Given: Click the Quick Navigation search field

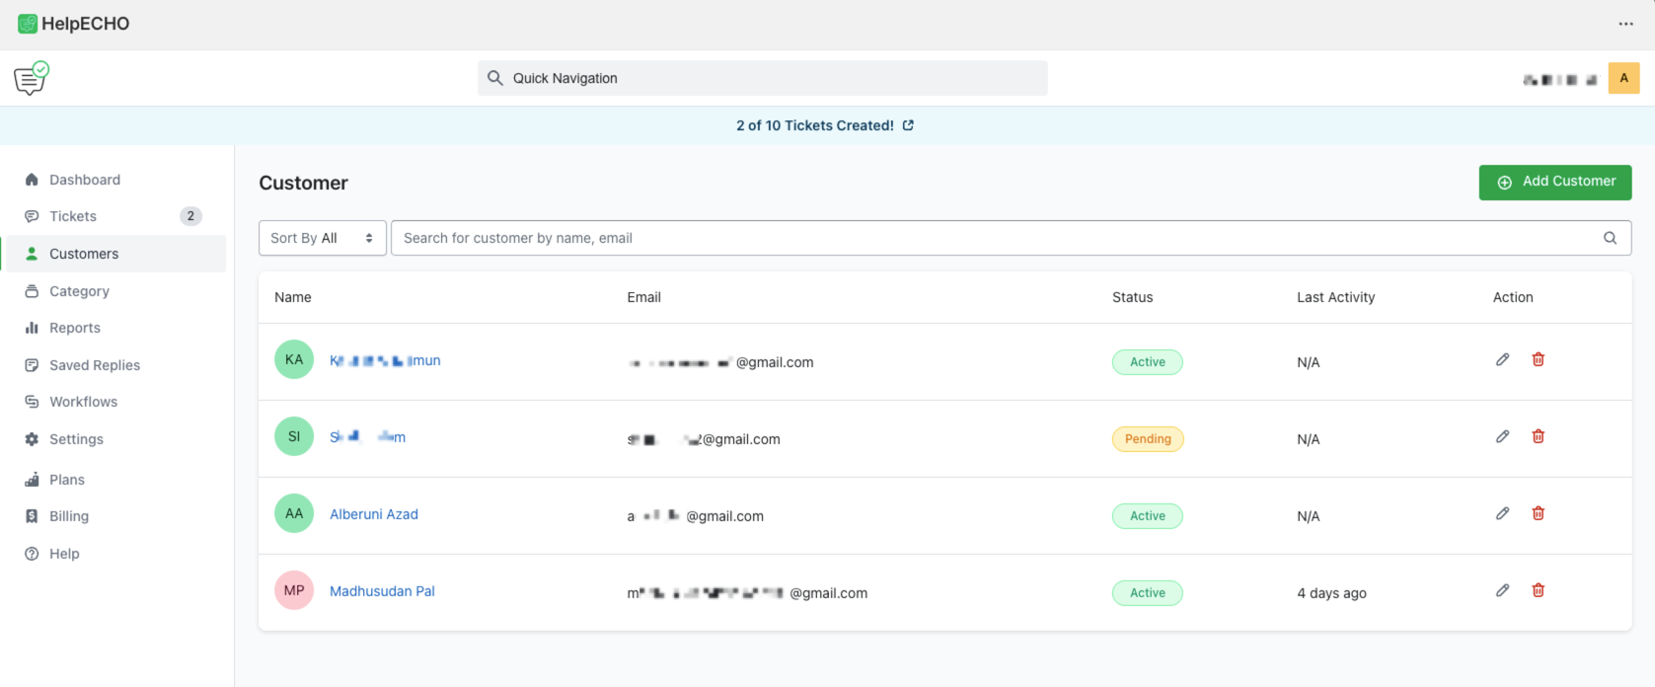Looking at the screenshot, I should click(762, 78).
